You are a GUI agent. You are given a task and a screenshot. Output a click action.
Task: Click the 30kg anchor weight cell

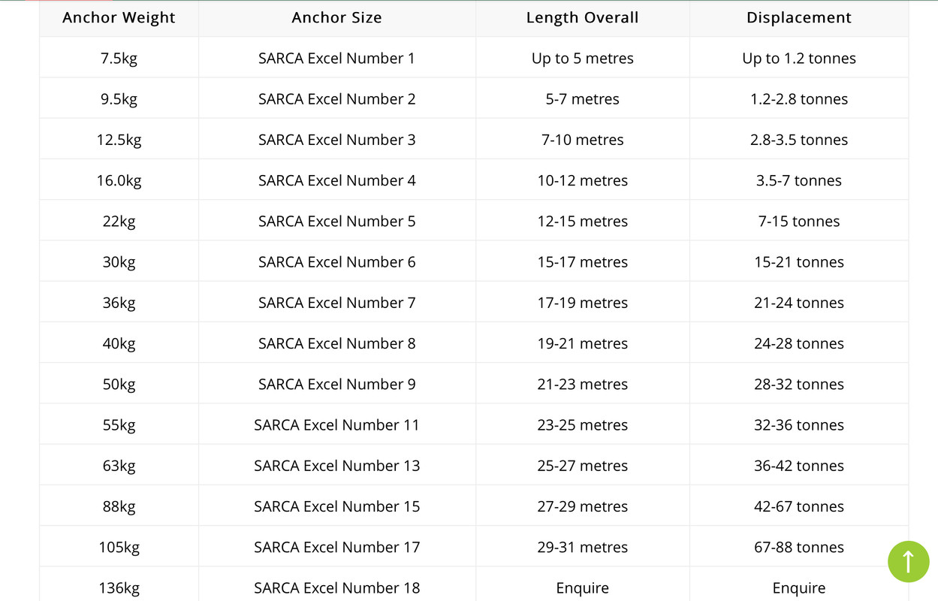coord(119,261)
